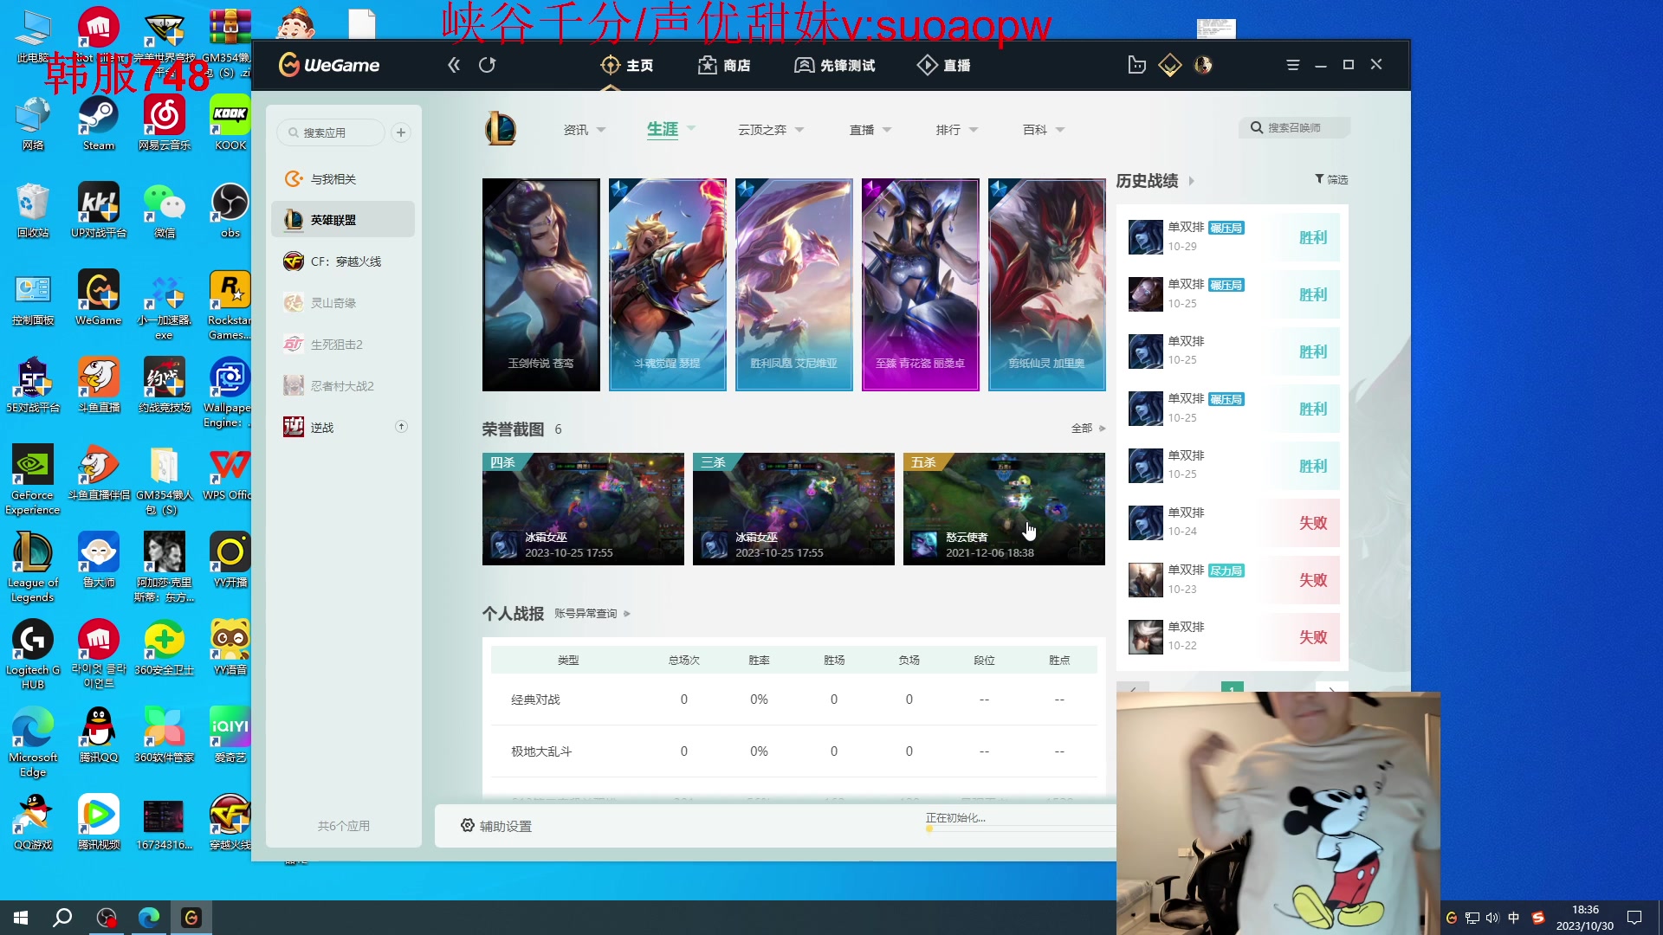This screenshot has width=1663, height=935.
Task: Refresh the WeGame page
Action: (x=488, y=65)
